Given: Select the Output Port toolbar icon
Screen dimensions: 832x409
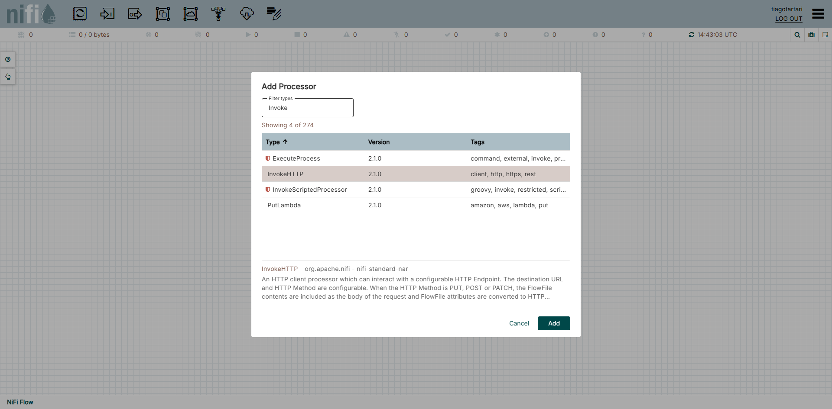Looking at the screenshot, I should click(135, 14).
